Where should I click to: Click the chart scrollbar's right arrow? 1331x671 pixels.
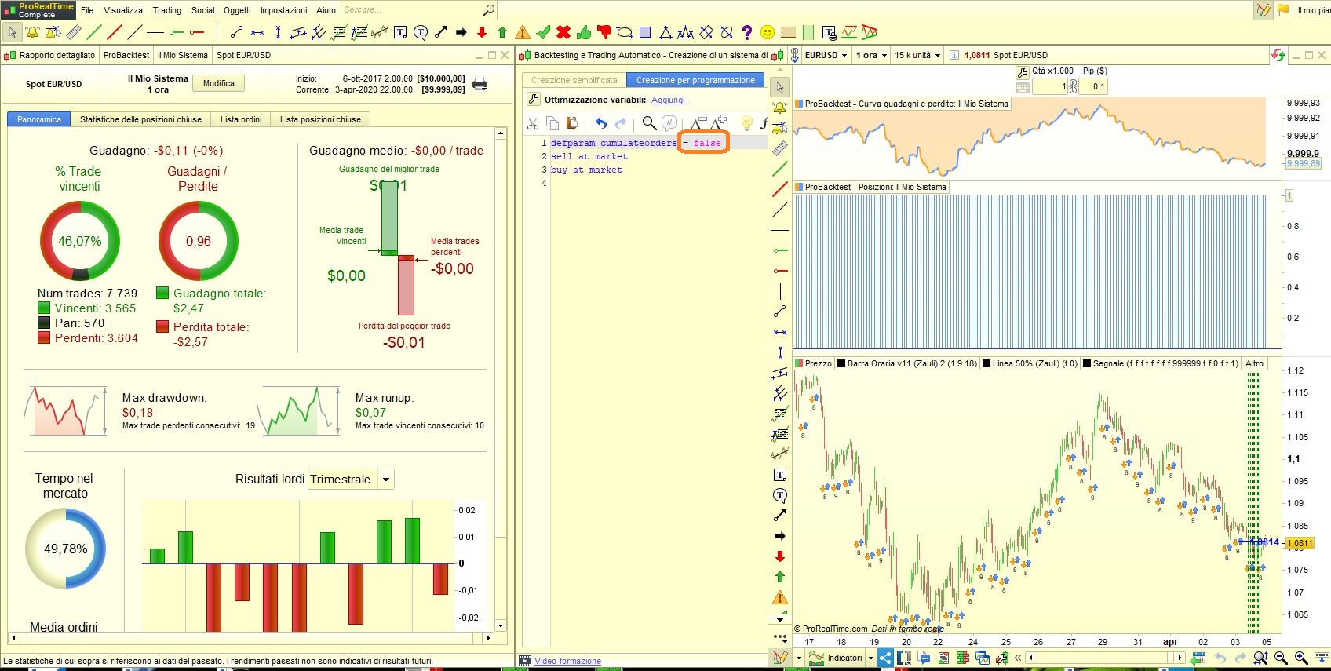click(x=1180, y=658)
